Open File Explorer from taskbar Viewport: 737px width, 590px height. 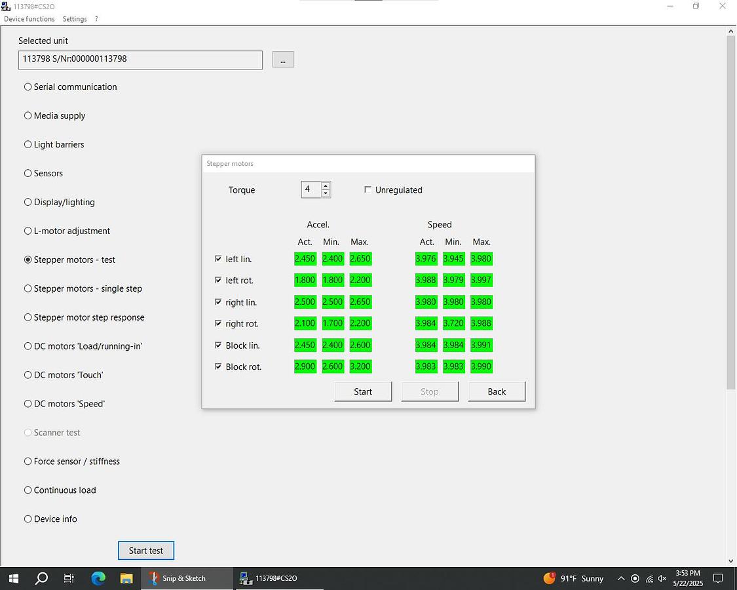[126, 578]
